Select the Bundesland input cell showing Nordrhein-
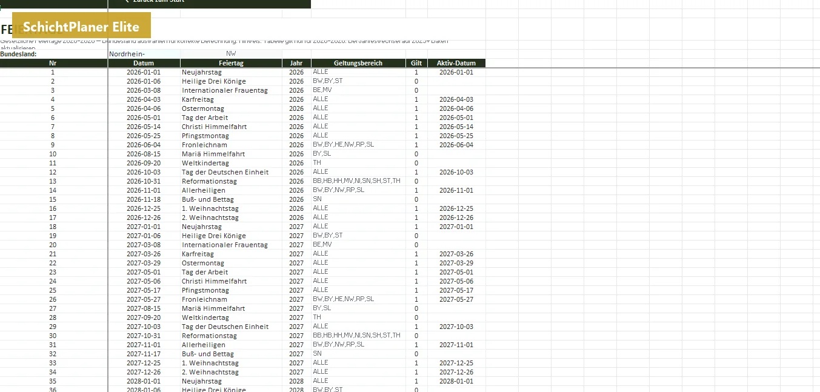 pos(144,54)
